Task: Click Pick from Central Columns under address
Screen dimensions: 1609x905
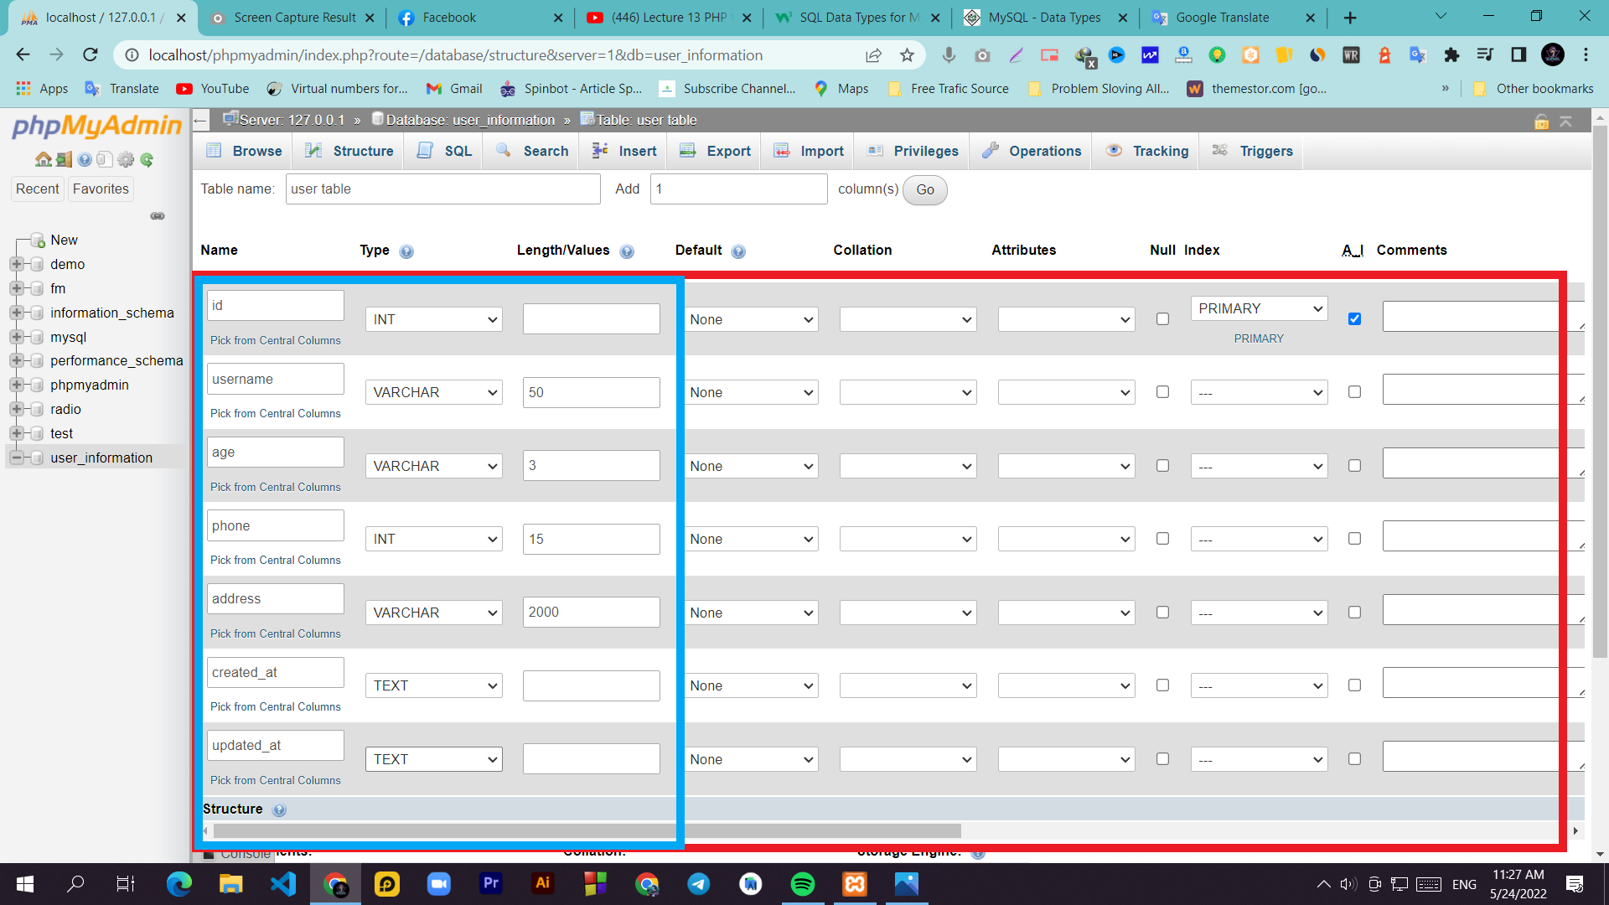Action: (275, 633)
